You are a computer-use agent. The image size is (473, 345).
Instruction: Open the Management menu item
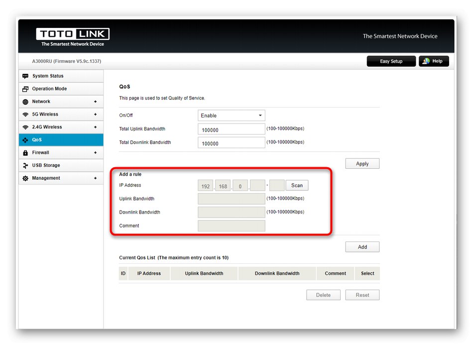coord(61,178)
